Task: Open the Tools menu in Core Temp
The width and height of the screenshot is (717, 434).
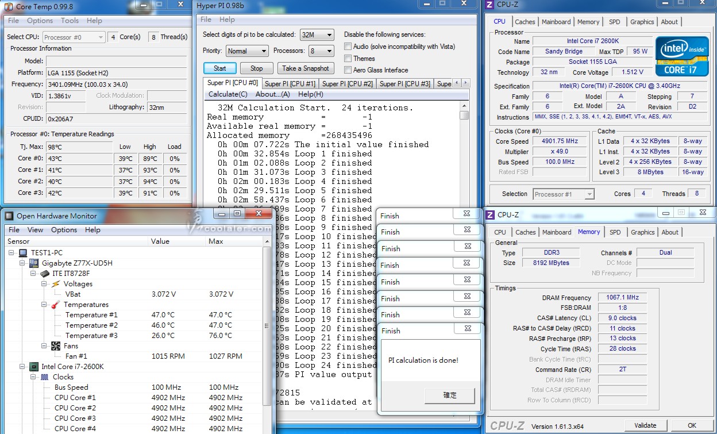Action: tap(70, 21)
